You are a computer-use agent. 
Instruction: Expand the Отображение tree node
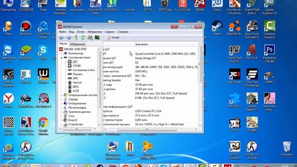pos(62,103)
